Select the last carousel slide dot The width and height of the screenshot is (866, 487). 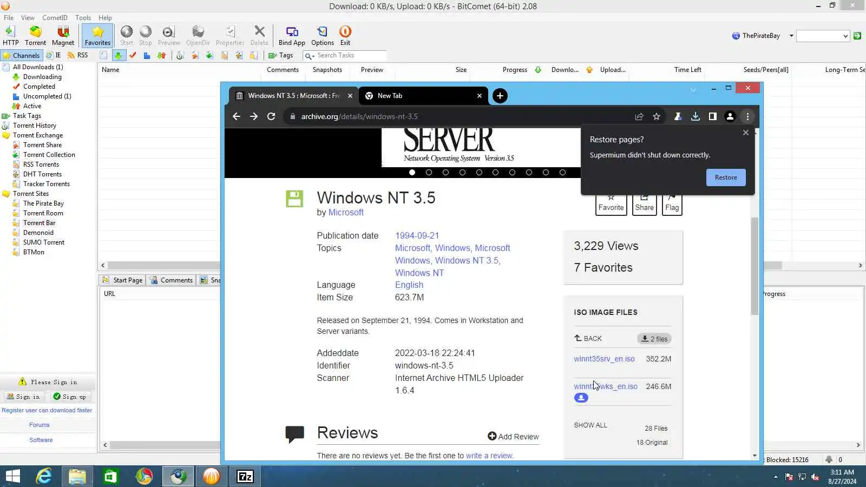tap(563, 173)
